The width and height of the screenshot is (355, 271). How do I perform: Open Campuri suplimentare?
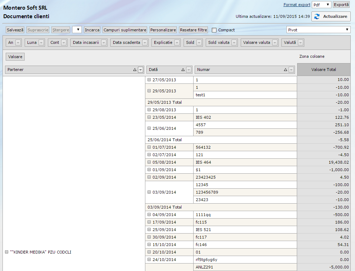tap(125, 30)
